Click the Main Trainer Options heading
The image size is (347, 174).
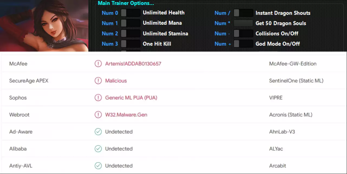coord(126,3)
